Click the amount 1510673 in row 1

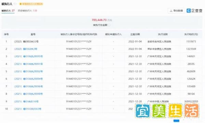191,42
